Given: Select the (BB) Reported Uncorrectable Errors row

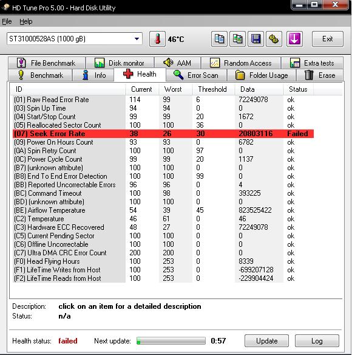Looking at the screenshot, I should 163,185.
